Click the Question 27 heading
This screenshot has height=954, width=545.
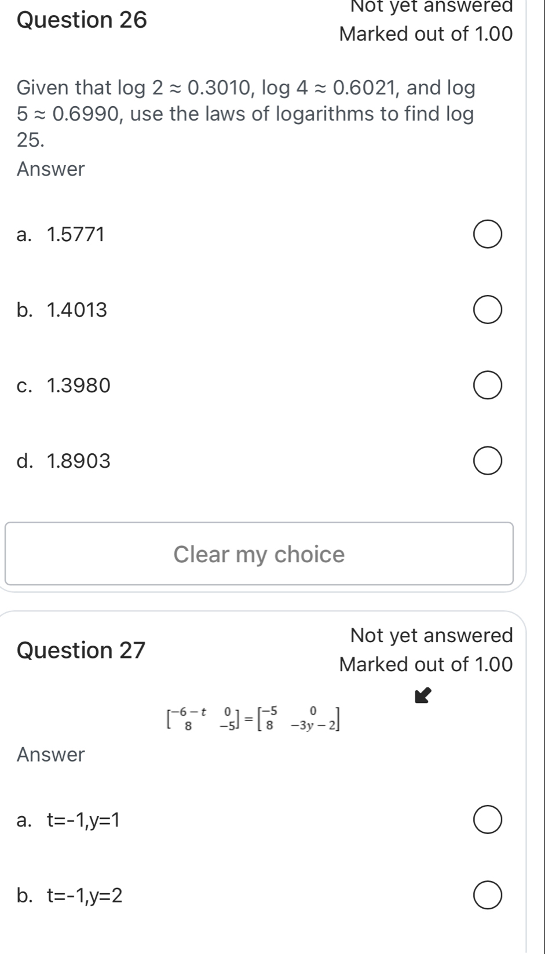82,650
